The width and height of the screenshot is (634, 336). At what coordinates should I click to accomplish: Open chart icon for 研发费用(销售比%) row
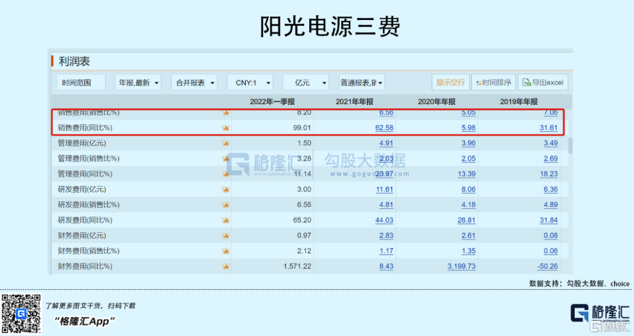225,205
